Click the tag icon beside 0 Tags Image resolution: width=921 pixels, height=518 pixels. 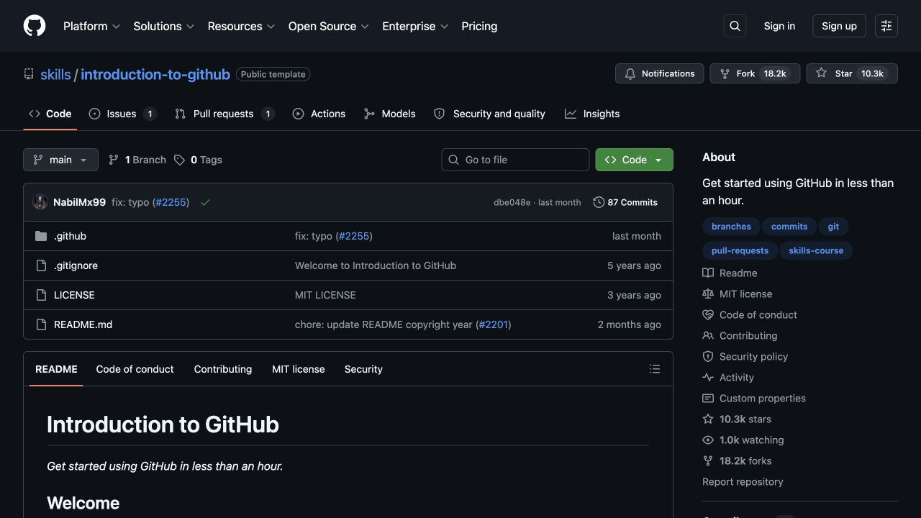click(179, 160)
